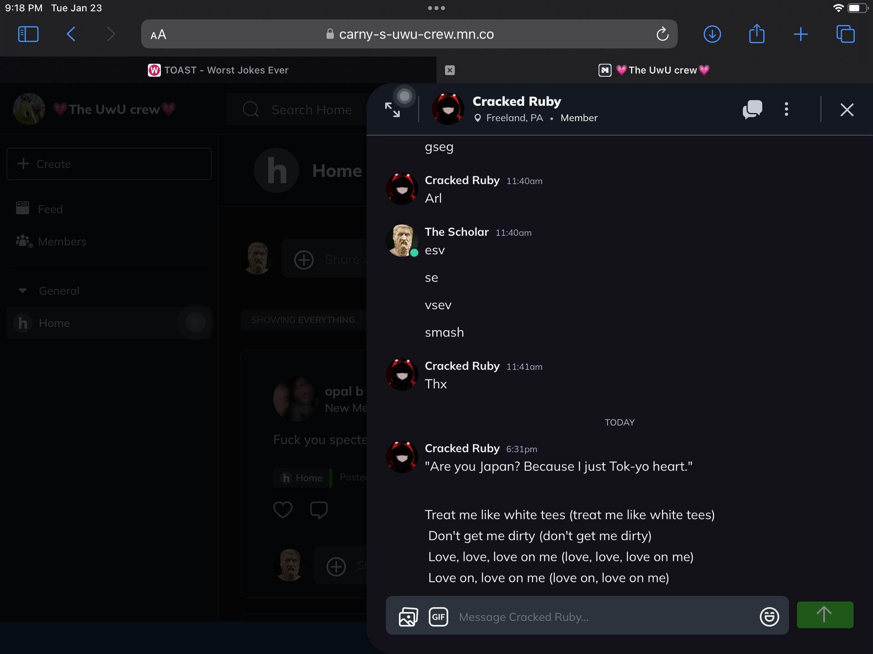Open a new Safari tab
873x654 pixels.
pyautogui.click(x=800, y=34)
